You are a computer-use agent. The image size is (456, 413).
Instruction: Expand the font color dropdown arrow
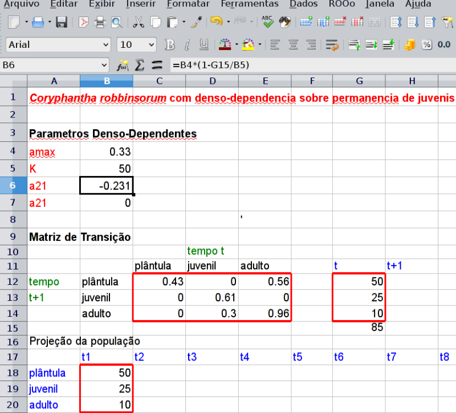(236, 44)
